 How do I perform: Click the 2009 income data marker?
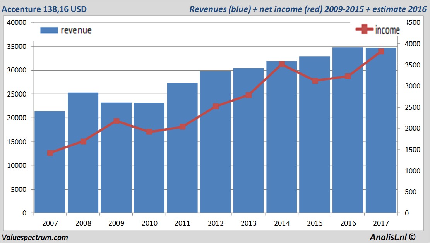[x=116, y=121]
